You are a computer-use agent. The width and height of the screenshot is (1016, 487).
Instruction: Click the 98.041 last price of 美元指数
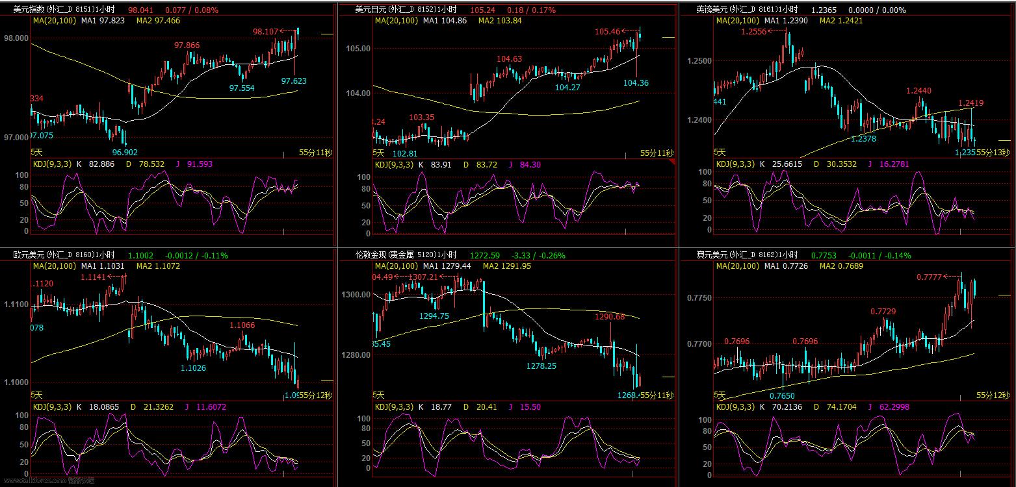pyautogui.click(x=141, y=10)
